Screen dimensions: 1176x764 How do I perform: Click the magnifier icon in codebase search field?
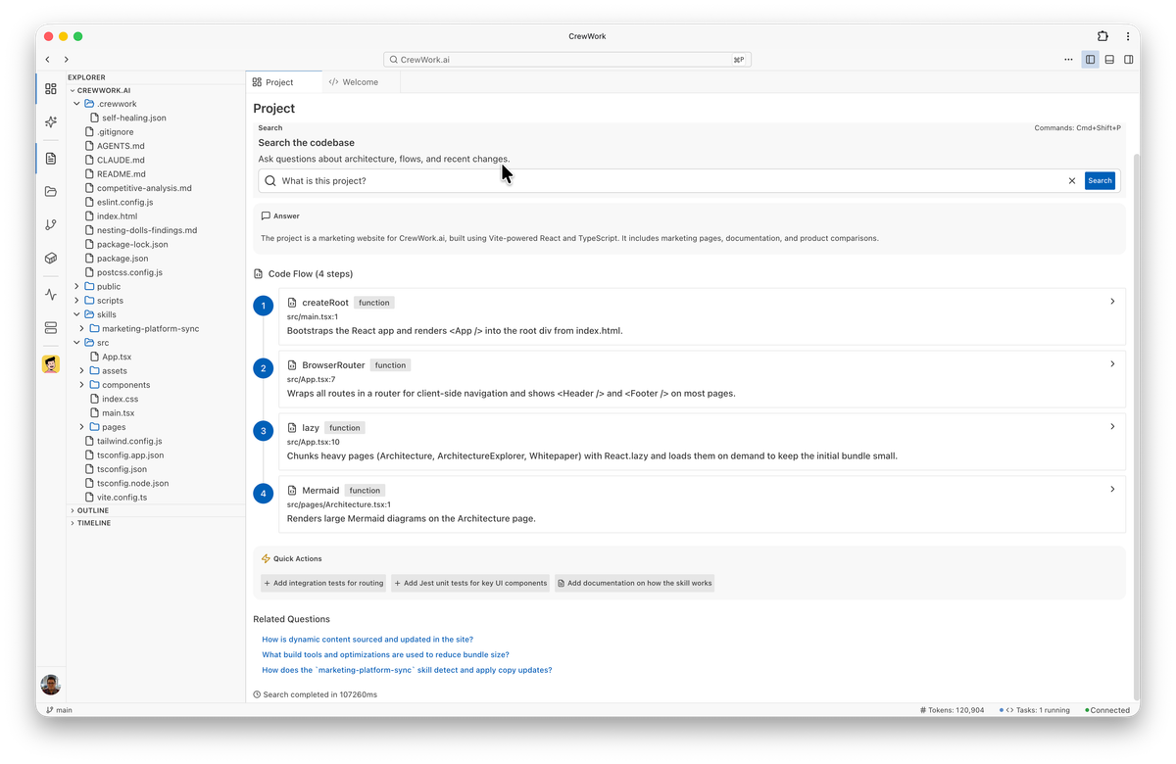[x=270, y=181]
